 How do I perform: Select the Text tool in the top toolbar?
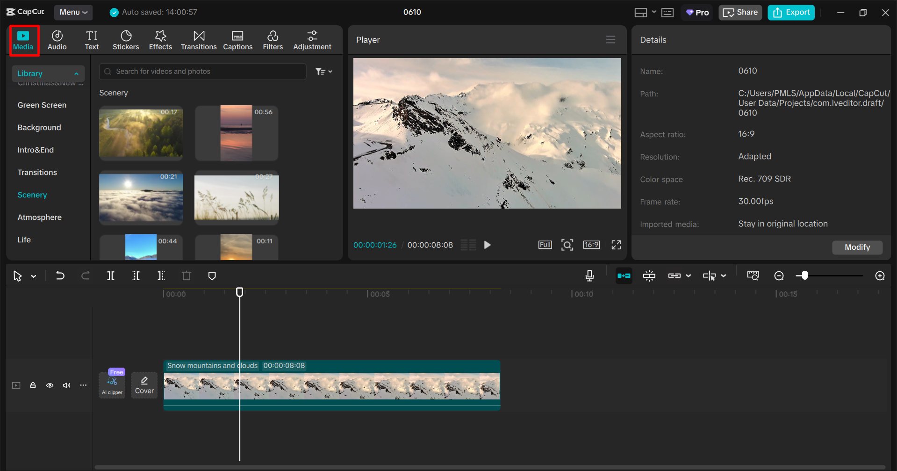point(92,40)
